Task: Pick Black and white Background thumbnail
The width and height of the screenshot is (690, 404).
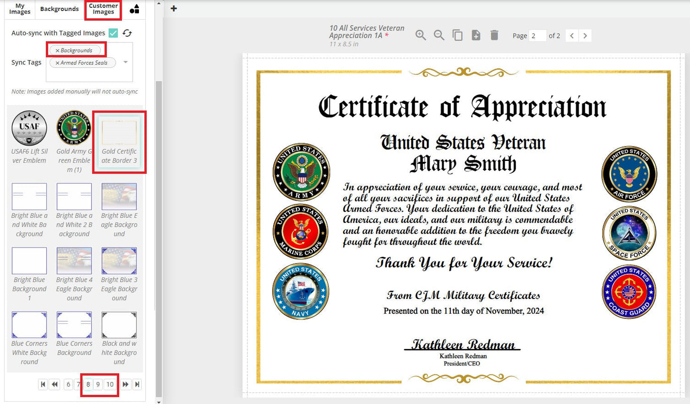Action: click(119, 325)
